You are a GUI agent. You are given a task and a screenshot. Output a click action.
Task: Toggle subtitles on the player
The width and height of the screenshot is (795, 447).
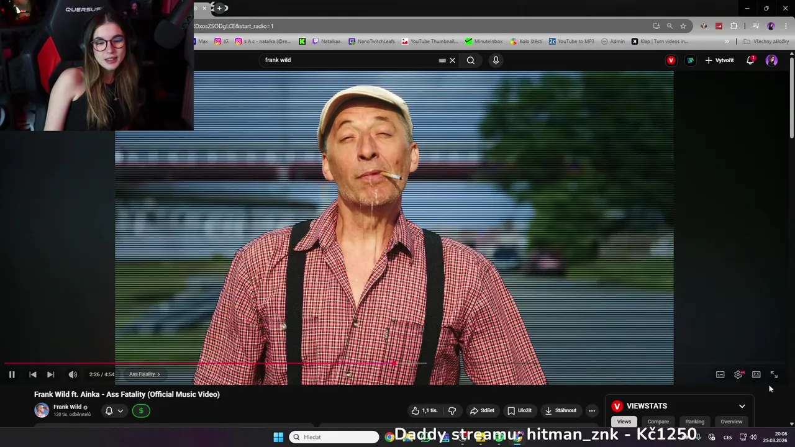(720, 374)
